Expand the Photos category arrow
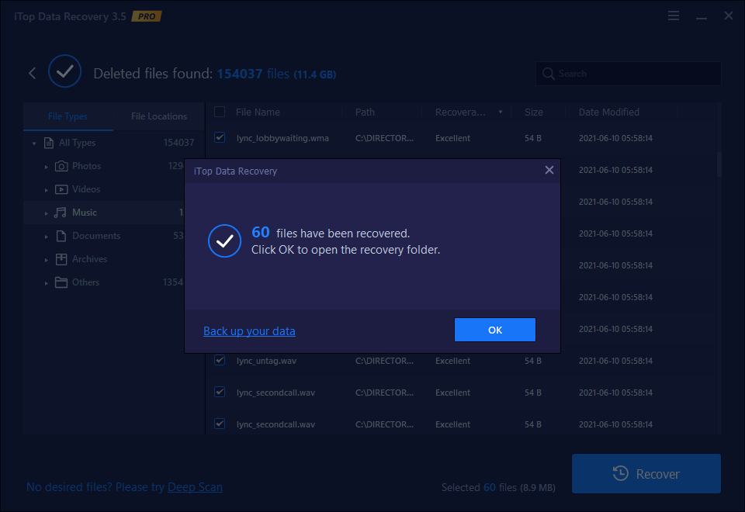This screenshot has width=745, height=512. tap(46, 167)
